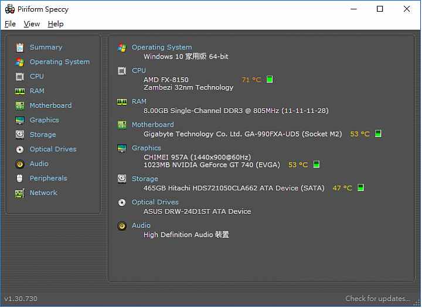
Task: Select RAM section label in the sidebar
Action: (x=37, y=91)
